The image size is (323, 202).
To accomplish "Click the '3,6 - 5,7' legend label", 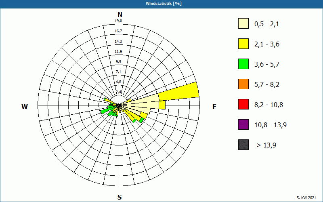I will point(267,65).
